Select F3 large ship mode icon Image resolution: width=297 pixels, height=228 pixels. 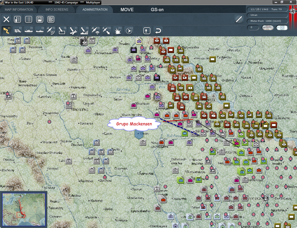click(x=29, y=30)
